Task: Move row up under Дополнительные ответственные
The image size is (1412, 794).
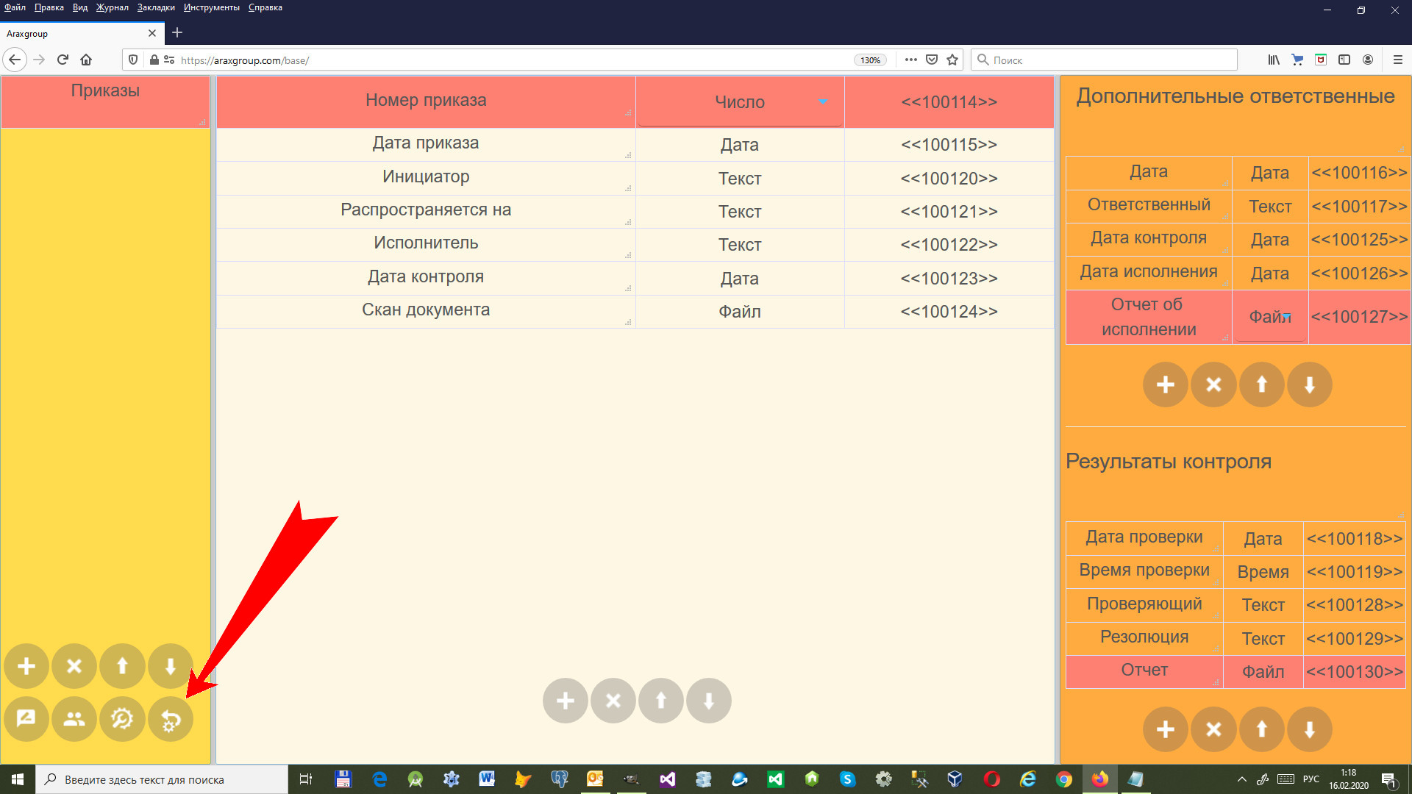Action: coord(1261,385)
